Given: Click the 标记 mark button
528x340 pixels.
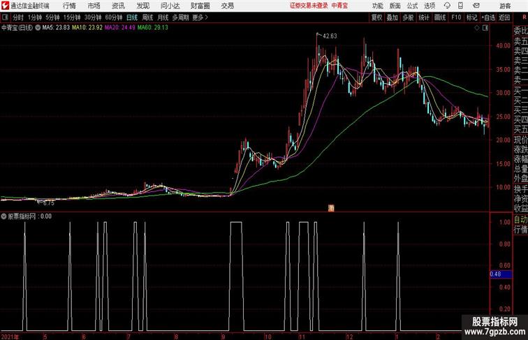Looking at the screenshot, I should (471, 17).
